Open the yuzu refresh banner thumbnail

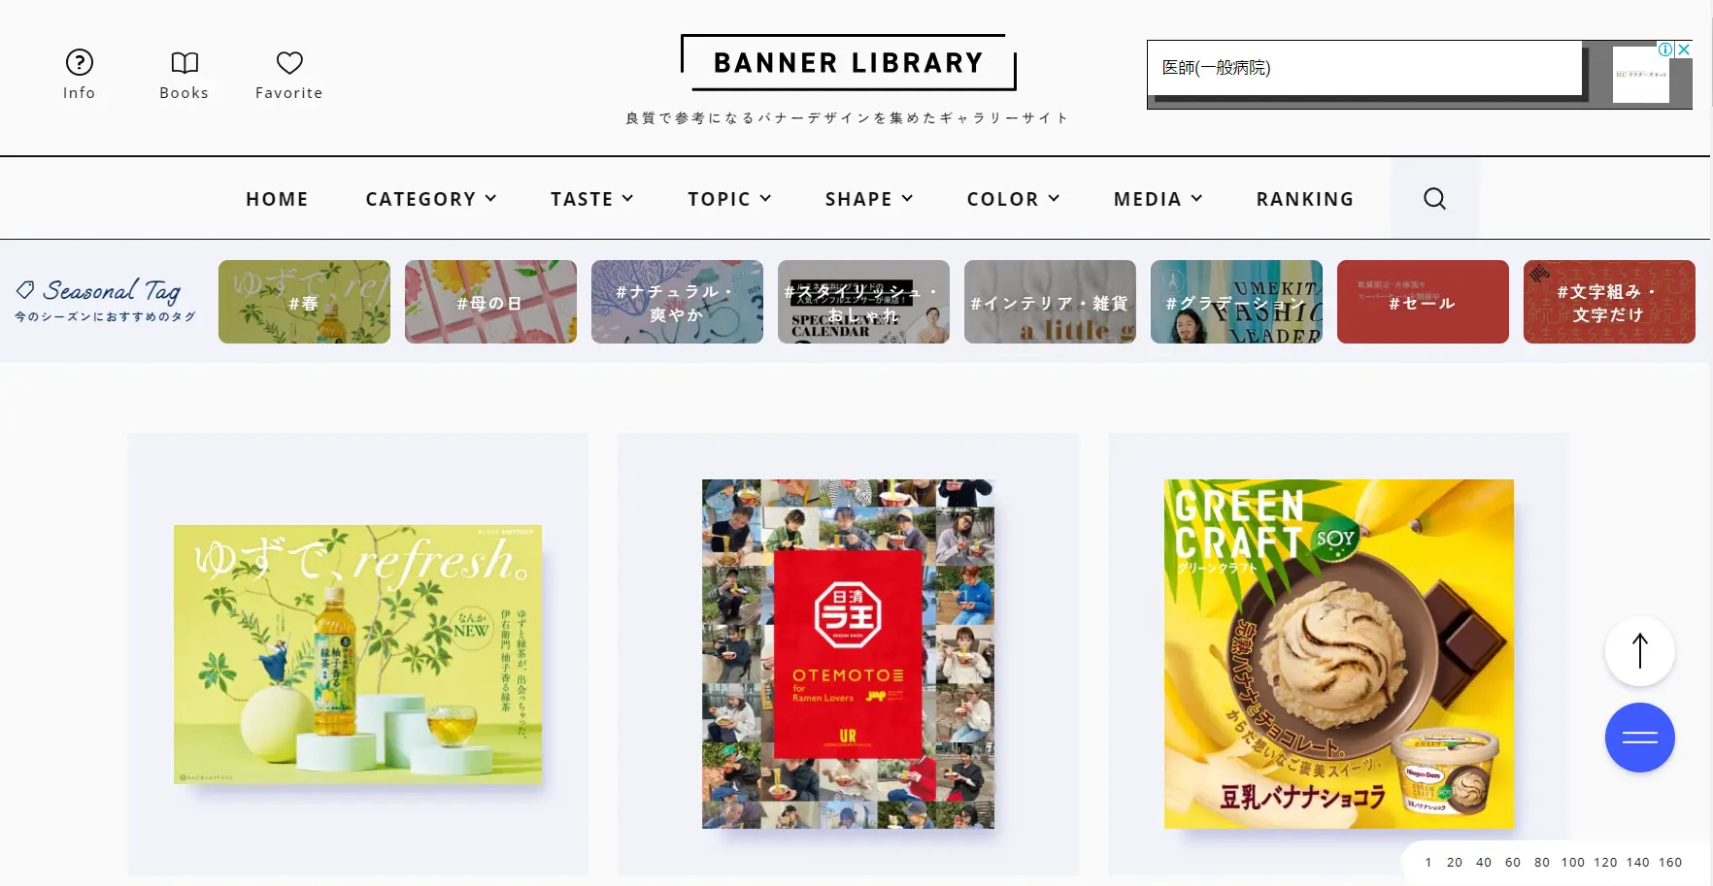click(357, 654)
